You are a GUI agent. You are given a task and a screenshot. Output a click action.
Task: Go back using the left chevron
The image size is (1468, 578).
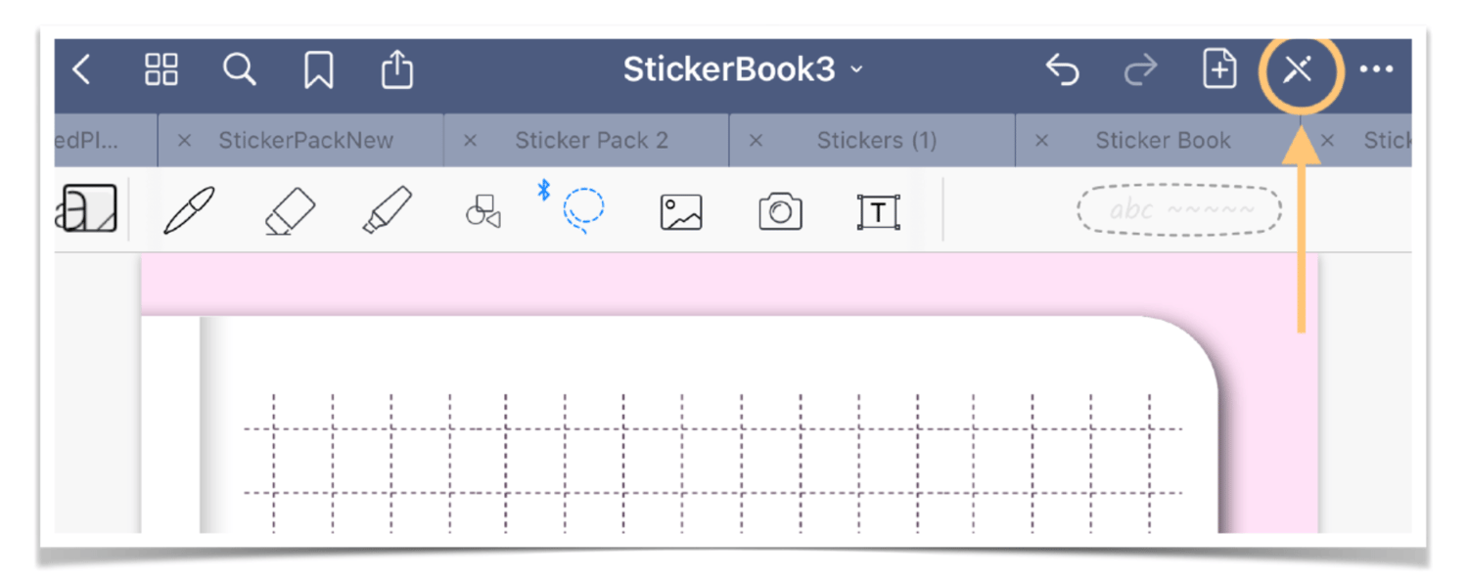pyautogui.click(x=82, y=69)
